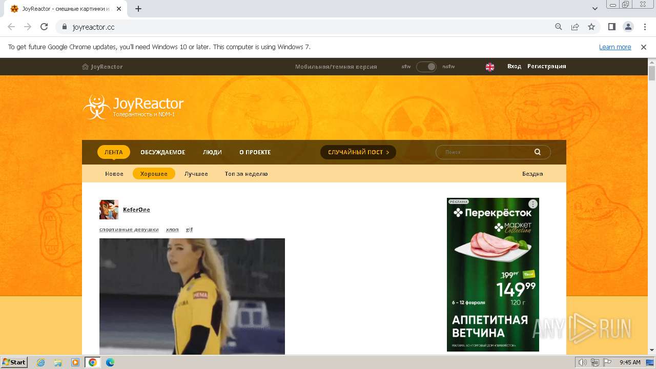Open the skater GIF post image
Image resolution: width=656 pixels, height=369 pixels.
point(192,296)
